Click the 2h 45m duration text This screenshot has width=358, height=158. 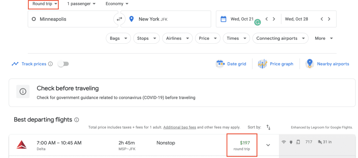click(127, 143)
